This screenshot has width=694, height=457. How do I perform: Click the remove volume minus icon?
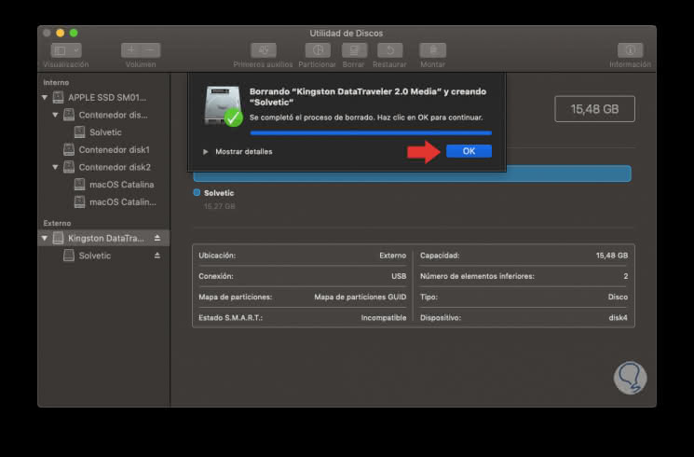tap(151, 50)
